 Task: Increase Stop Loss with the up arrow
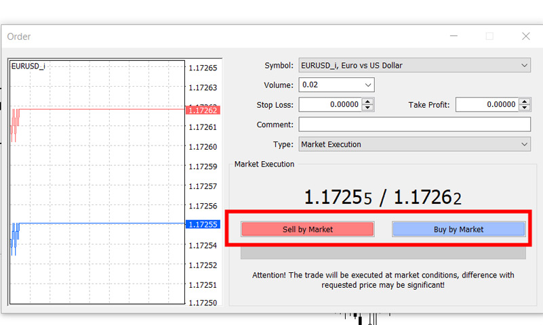(368, 102)
